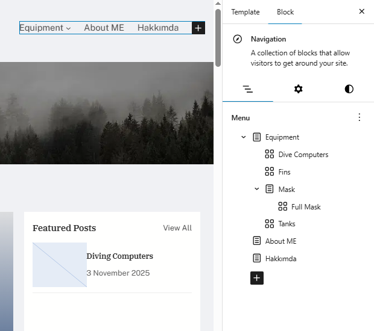Select Dive Computers in menu list
374x331 pixels.
click(303, 155)
